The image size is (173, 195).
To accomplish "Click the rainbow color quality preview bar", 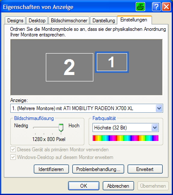I will point(125,138).
